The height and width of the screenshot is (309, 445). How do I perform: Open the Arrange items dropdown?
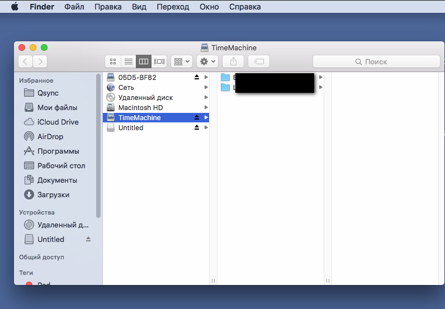pyautogui.click(x=181, y=61)
